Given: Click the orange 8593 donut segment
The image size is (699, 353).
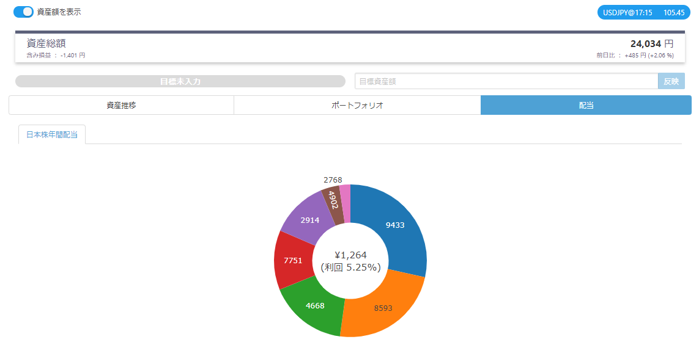Looking at the screenshot, I should pos(383,308).
